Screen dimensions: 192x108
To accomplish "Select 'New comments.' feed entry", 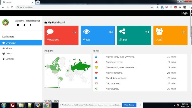I will pos(114,73).
